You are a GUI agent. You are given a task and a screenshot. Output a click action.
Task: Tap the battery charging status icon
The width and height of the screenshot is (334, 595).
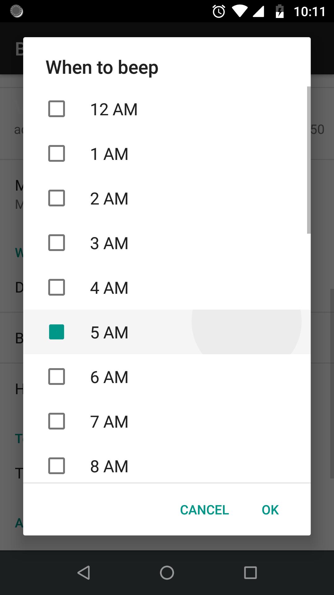(x=280, y=12)
